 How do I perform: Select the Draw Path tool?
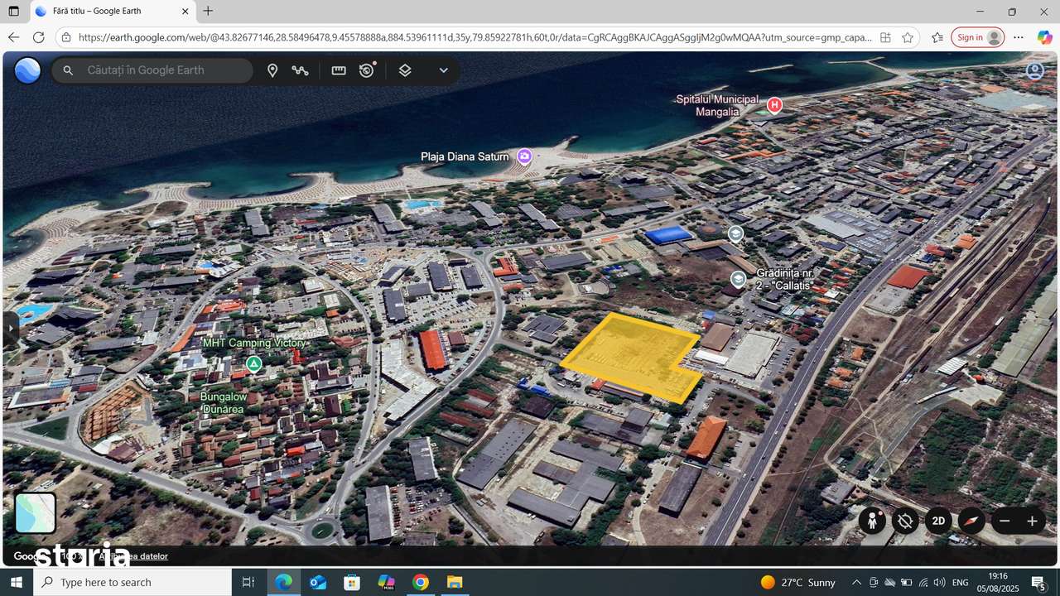tap(301, 70)
